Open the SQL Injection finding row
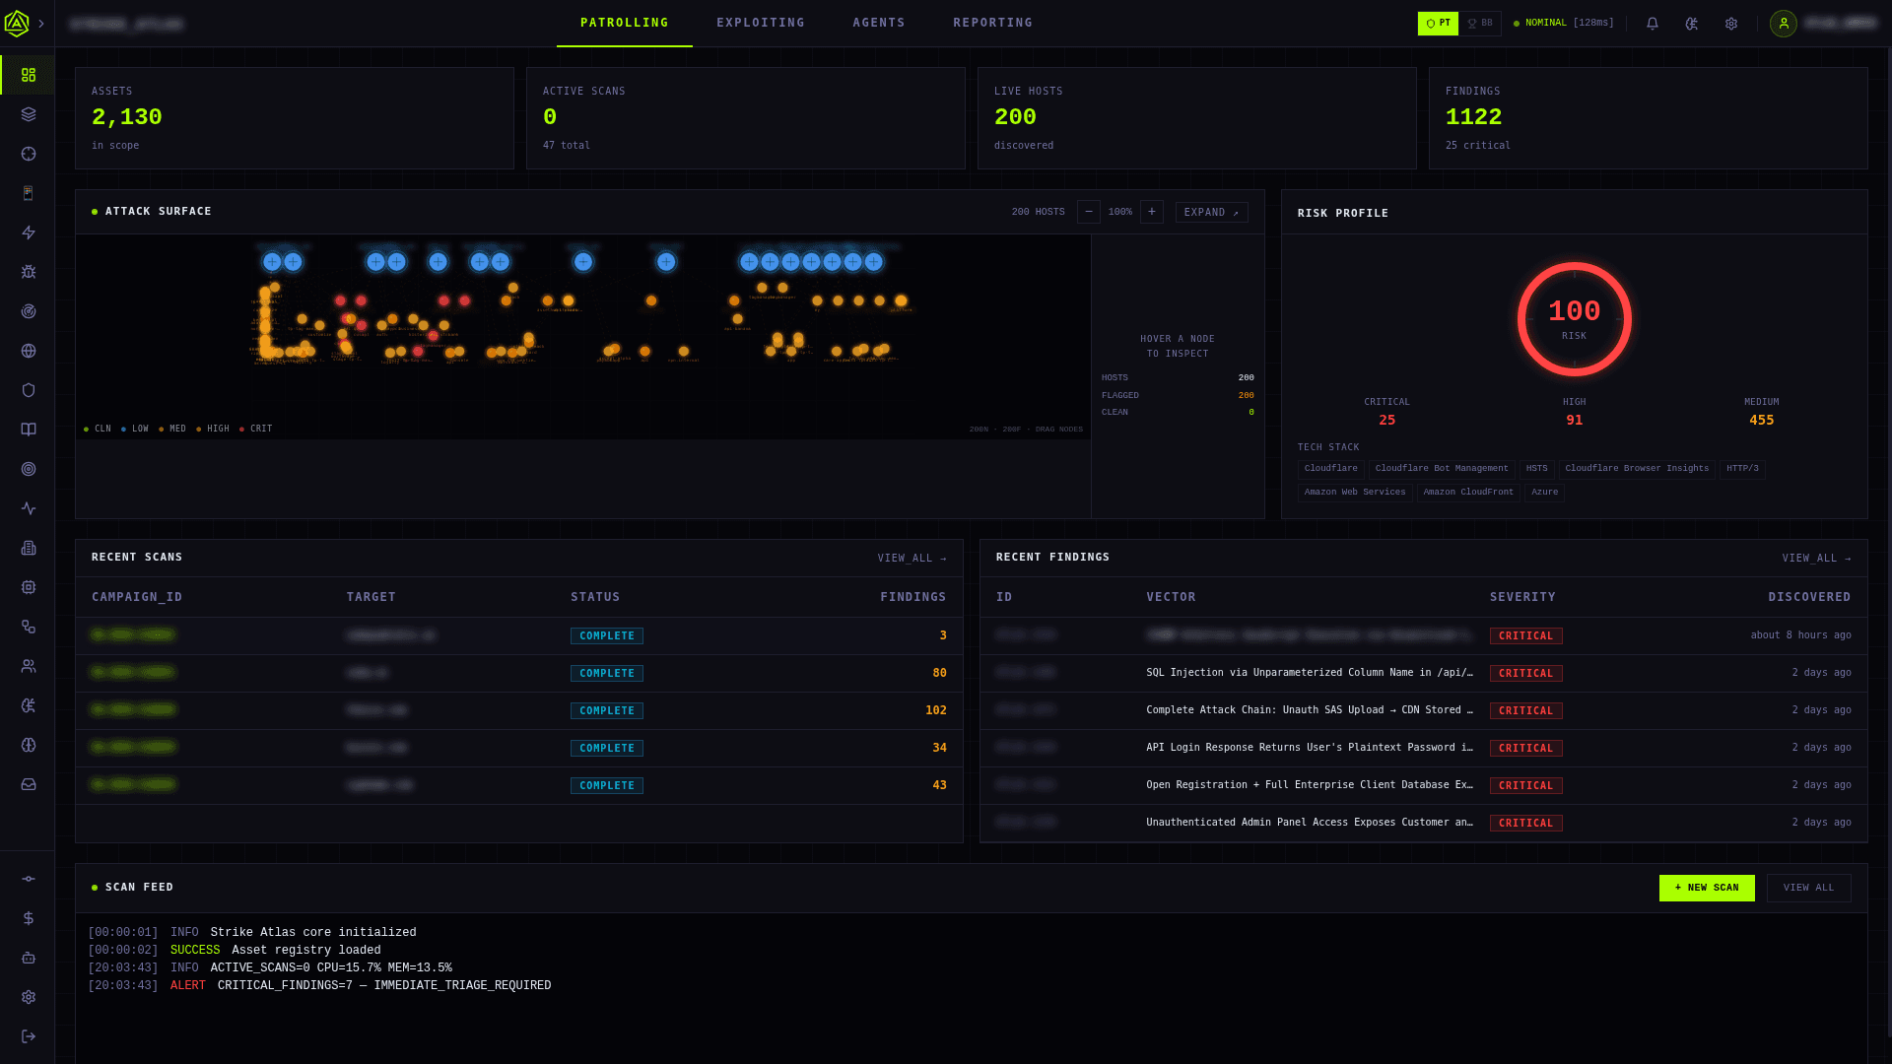1892x1064 pixels. click(x=1424, y=674)
